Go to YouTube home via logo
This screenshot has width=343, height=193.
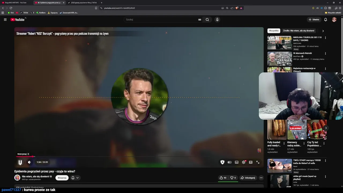pos(18,20)
